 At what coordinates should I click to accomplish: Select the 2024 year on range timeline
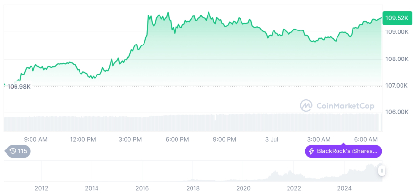344,188
